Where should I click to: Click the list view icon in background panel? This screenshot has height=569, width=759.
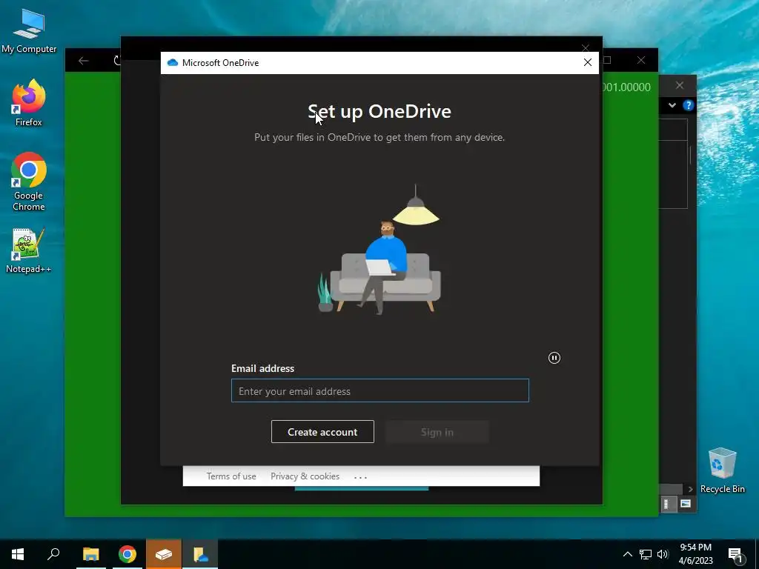tap(666, 504)
